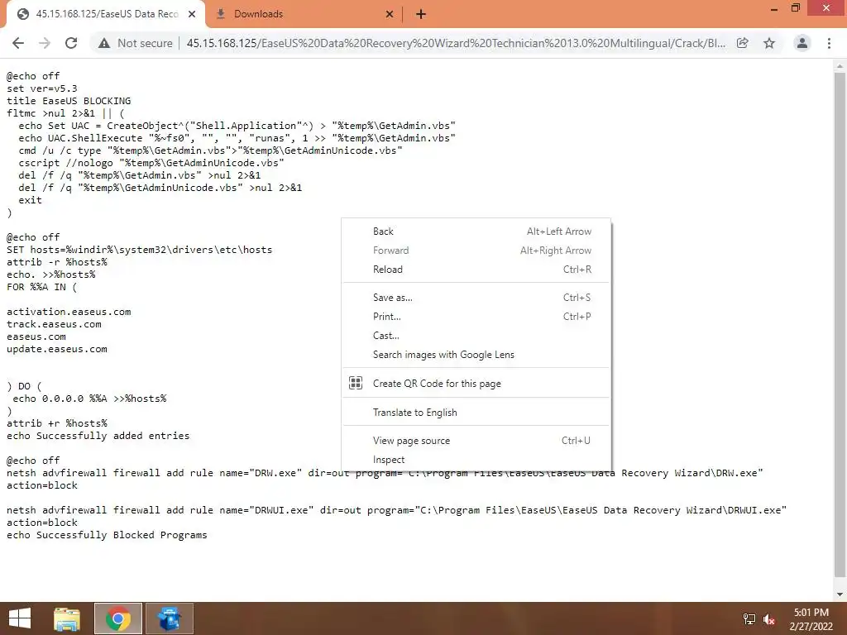Image resolution: width=847 pixels, height=635 pixels.
Task: Click the address bar URL
Action: (x=456, y=43)
